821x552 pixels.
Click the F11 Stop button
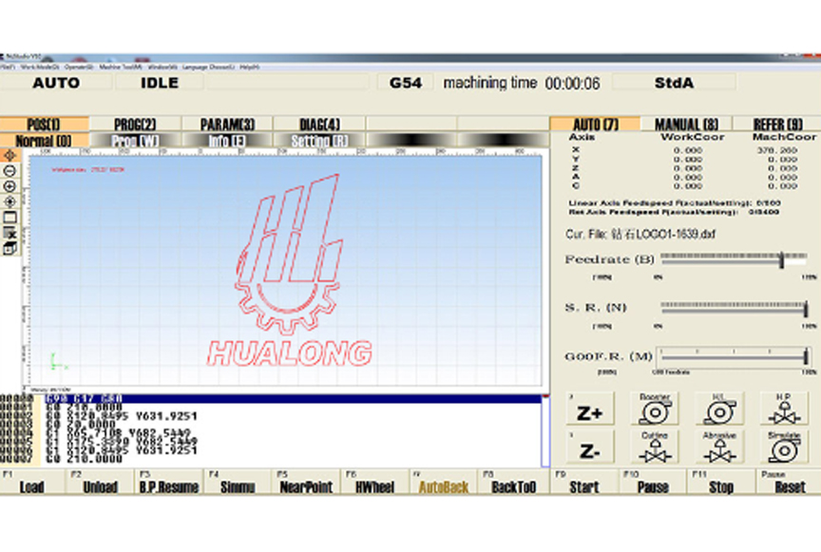pyautogui.click(x=721, y=482)
